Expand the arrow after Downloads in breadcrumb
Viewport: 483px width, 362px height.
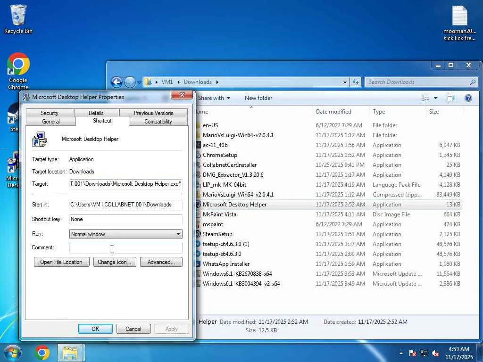coord(217,82)
